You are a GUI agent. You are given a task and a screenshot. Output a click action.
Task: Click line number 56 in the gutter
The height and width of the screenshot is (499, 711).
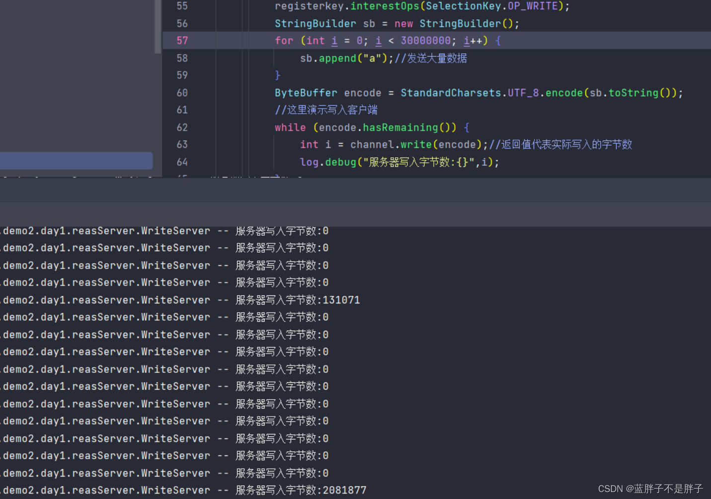tap(182, 23)
